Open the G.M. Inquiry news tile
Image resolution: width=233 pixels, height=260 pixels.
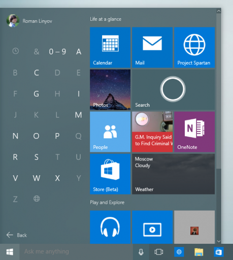(152, 132)
